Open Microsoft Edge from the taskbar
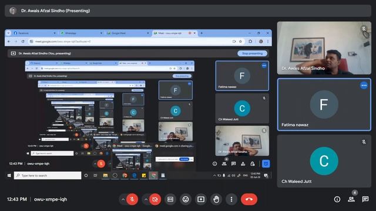The height and width of the screenshot is (211, 376). coord(135,176)
